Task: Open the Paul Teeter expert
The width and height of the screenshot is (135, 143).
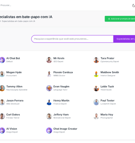Action: click(107, 101)
